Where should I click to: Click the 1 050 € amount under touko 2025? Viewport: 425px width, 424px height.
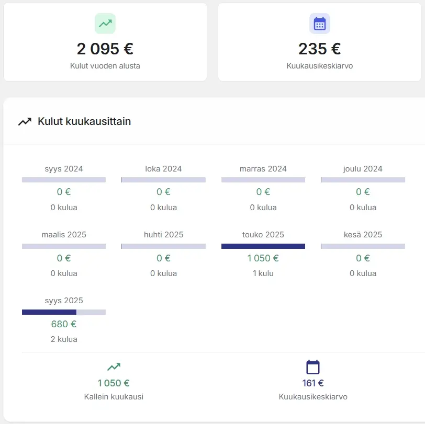(263, 258)
